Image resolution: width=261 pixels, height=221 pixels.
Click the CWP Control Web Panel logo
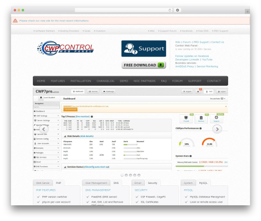click(x=65, y=48)
